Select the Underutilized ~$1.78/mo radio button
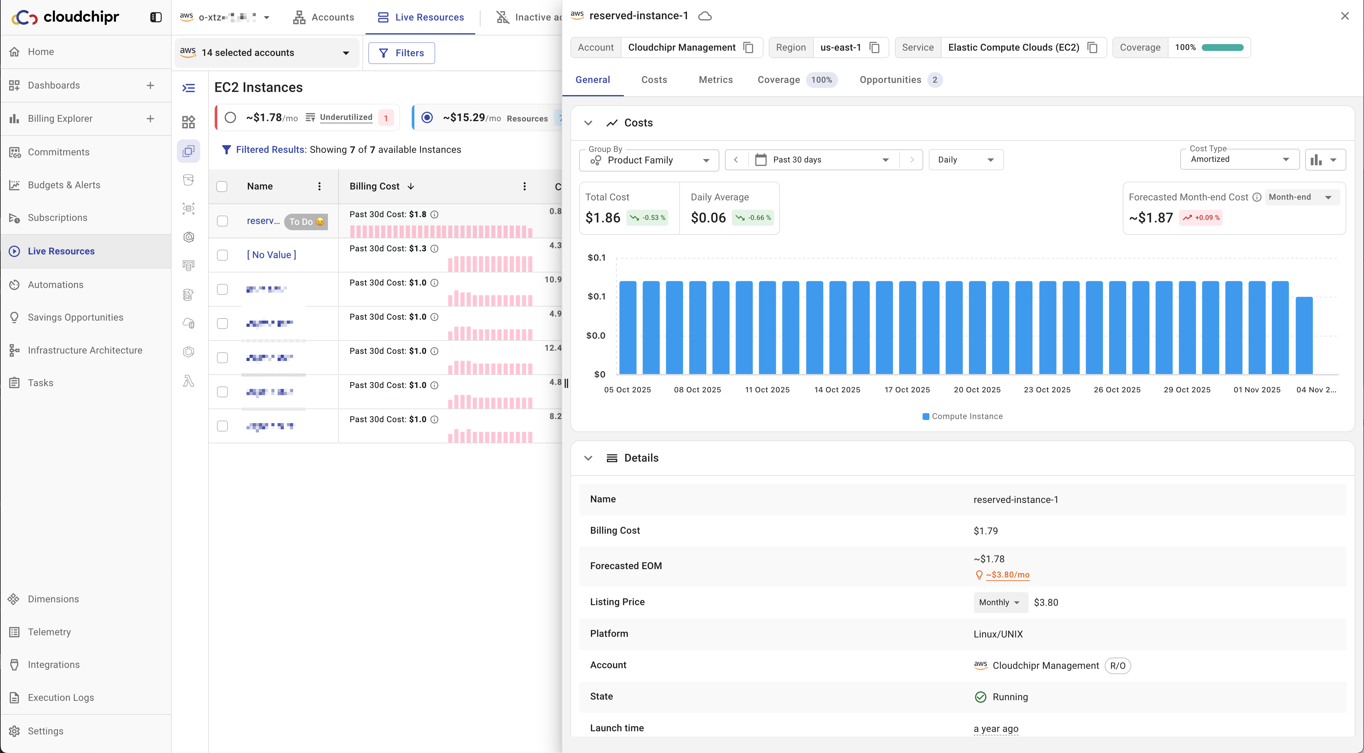 230,117
